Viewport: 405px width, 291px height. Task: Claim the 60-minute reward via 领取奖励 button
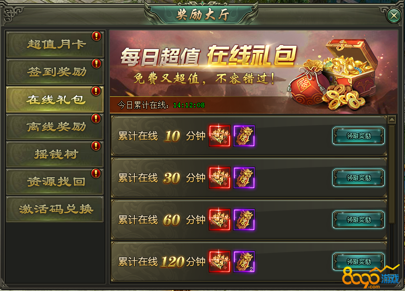(359, 220)
